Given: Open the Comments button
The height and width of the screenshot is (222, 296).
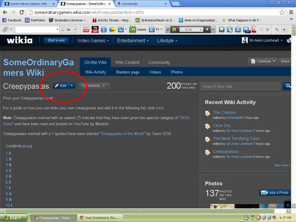Looking at the screenshot, I should (x=94, y=86).
